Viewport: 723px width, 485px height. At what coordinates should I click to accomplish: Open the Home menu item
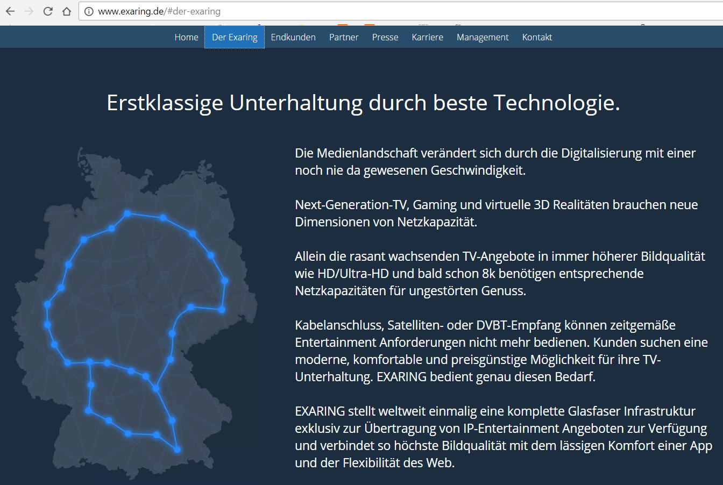tap(186, 37)
